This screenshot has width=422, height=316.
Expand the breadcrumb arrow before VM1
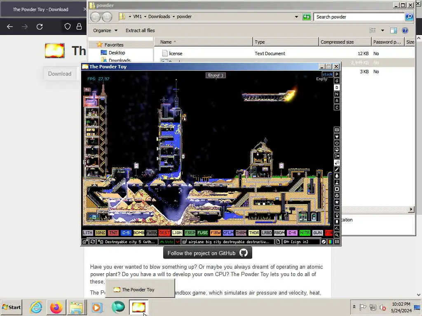tap(130, 16)
